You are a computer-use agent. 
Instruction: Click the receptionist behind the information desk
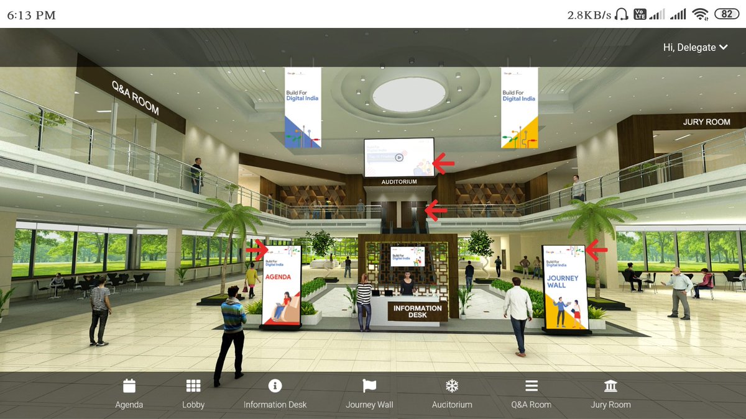point(407,283)
